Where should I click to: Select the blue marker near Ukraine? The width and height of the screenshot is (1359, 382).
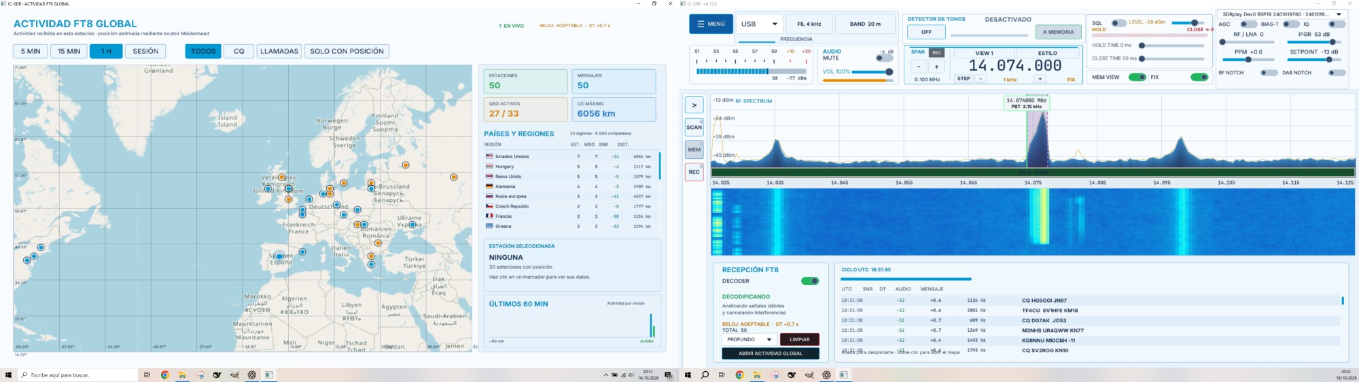pyautogui.click(x=412, y=225)
